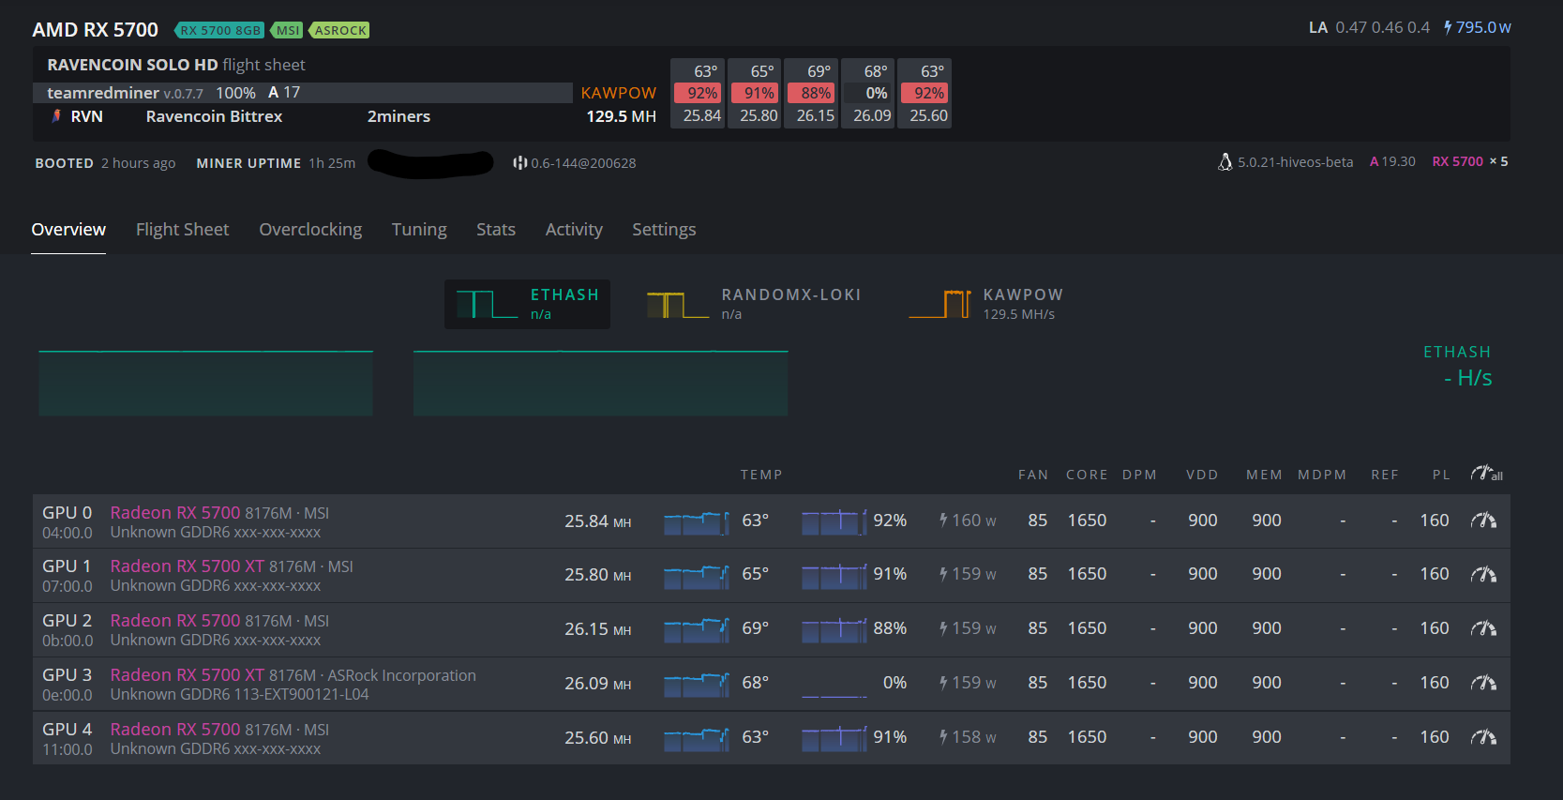The height and width of the screenshot is (800, 1563).
Task: Open the Flight Sheet tab
Action: (x=182, y=230)
